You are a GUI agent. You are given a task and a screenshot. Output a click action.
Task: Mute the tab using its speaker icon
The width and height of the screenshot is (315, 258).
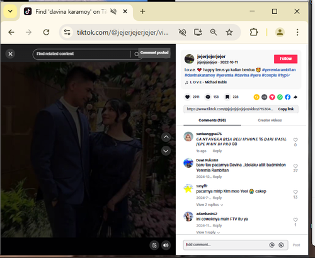(x=113, y=11)
